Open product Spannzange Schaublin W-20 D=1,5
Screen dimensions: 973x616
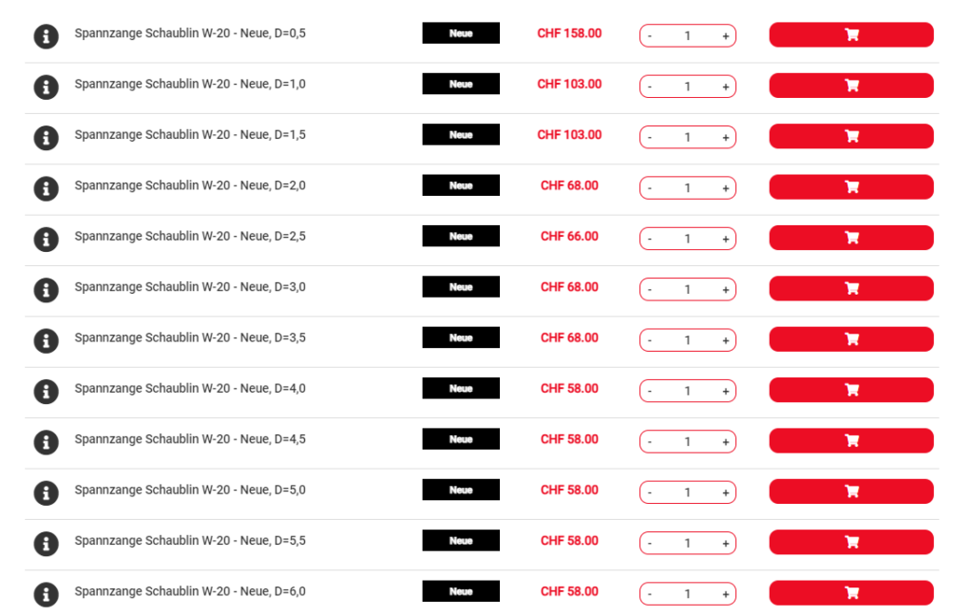pos(190,135)
